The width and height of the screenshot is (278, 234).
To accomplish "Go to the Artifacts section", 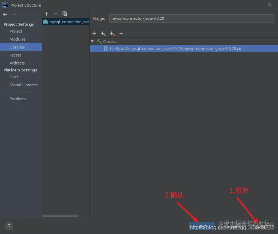I will point(17,63).
